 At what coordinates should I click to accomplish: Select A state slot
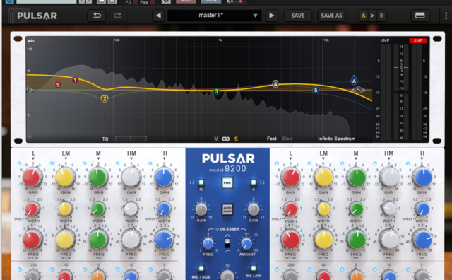tap(363, 16)
